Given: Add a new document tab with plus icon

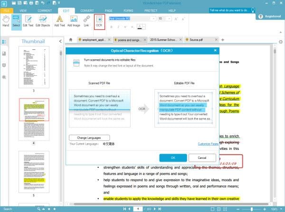Looking at the screenshot, I should pyautogui.click(x=223, y=39).
